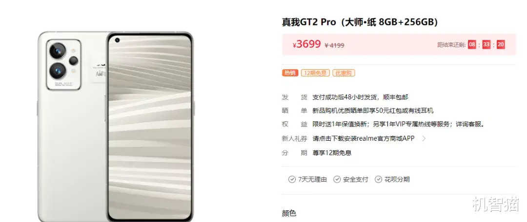Screen dimensions: 527x222
Task: Click the countdown hours box showing 08
Action: [472, 44]
